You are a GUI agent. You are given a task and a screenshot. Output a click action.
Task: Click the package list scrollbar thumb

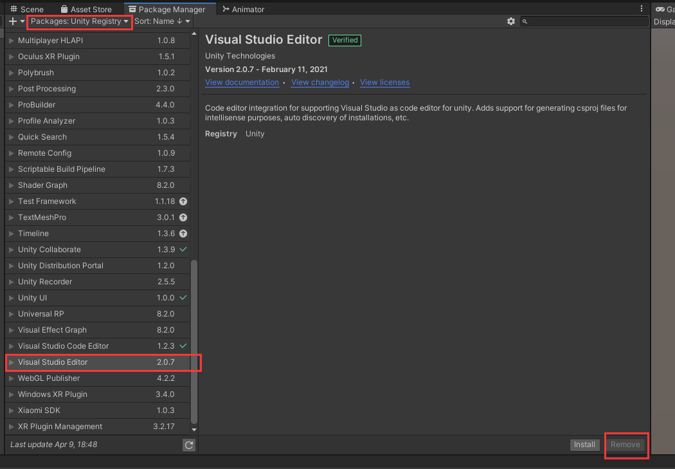click(x=194, y=342)
